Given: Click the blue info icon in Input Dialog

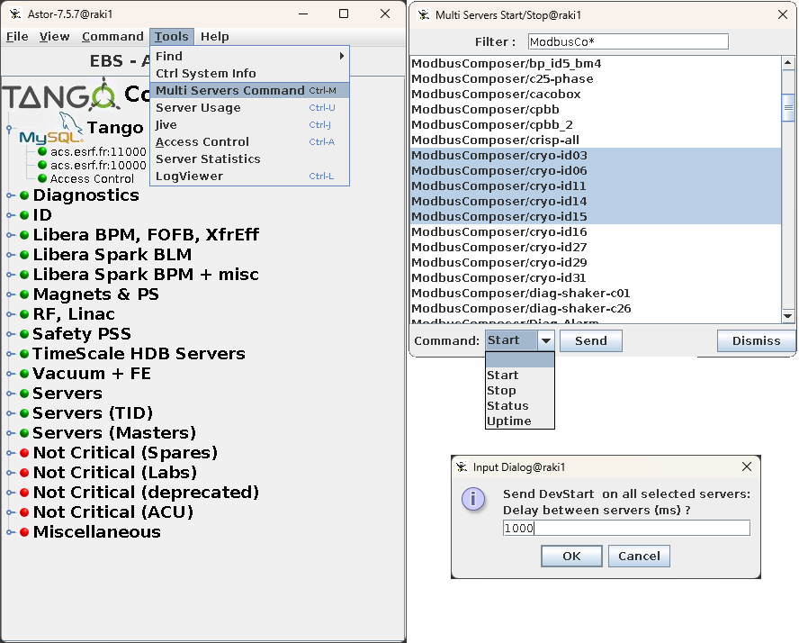Looking at the screenshot, I should (473, 499).
